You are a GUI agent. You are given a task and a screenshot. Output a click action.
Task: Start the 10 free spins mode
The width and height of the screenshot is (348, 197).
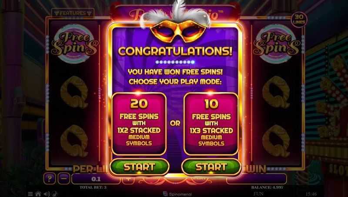point(211,167)
